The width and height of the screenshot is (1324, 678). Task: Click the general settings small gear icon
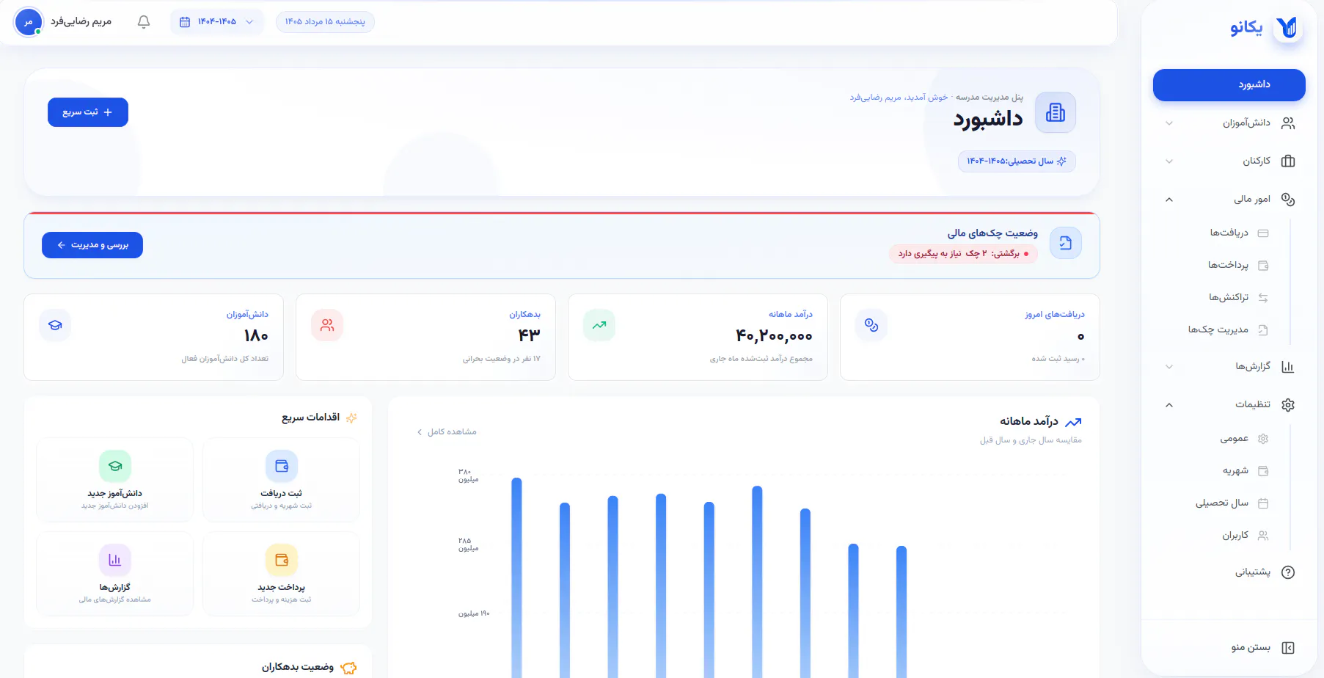(x=1263, y=439)
